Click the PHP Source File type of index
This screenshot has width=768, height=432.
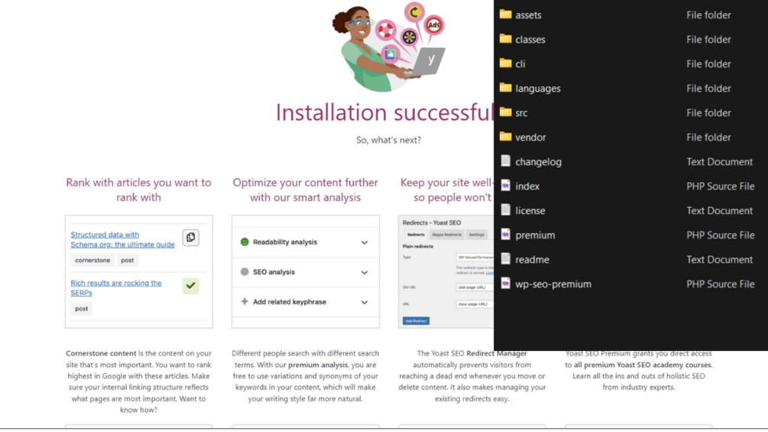[720, 186]
